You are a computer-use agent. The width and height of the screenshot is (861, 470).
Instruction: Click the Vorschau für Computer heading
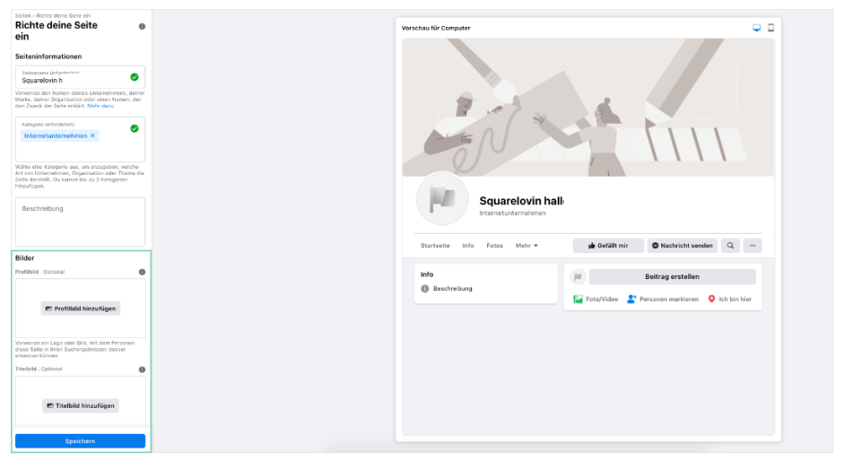[x=436, y=28]
